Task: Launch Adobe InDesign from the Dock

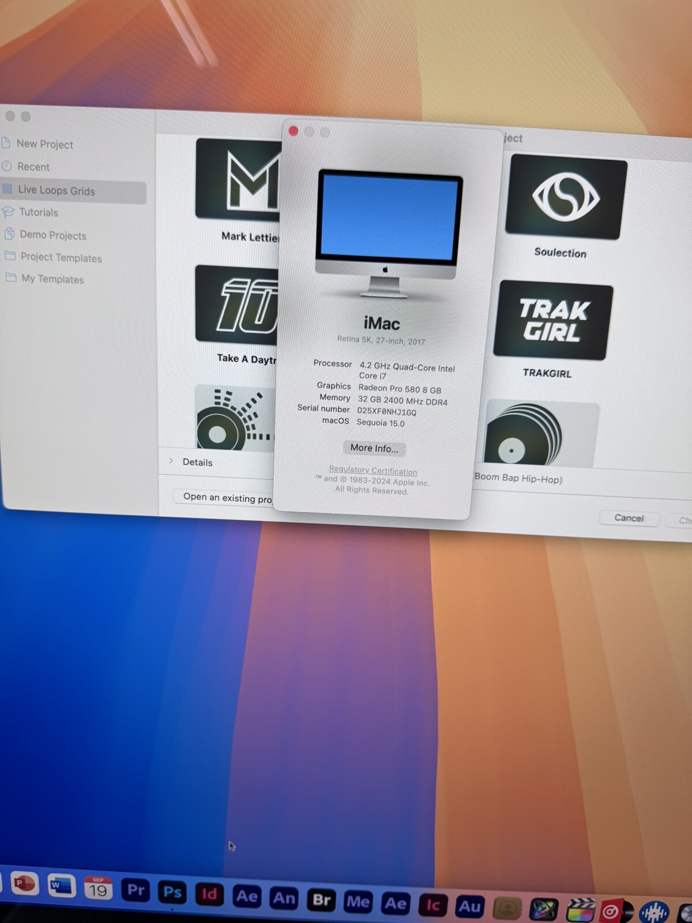Action: pos(209,895)
